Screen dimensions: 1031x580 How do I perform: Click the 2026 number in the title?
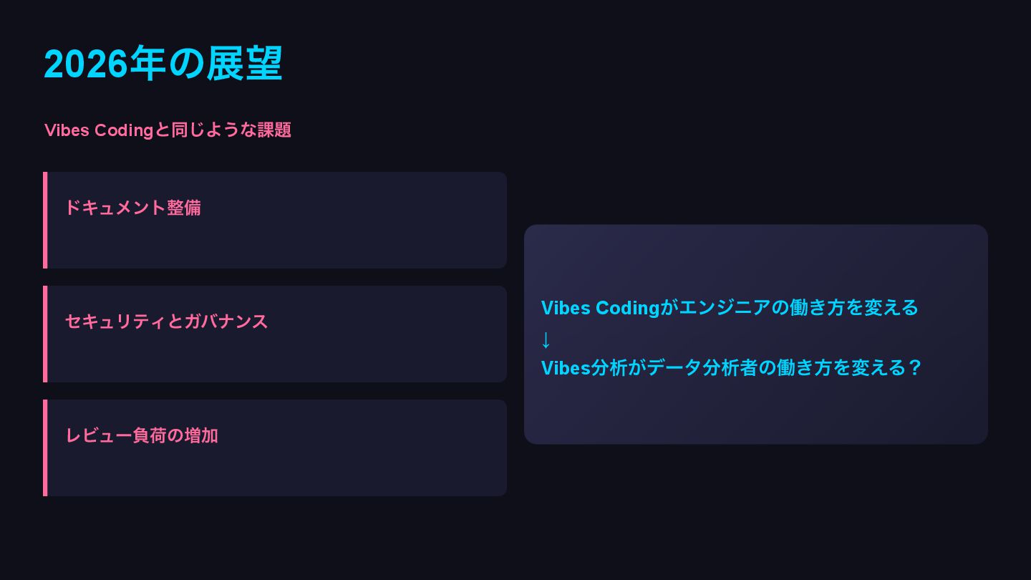86,64
